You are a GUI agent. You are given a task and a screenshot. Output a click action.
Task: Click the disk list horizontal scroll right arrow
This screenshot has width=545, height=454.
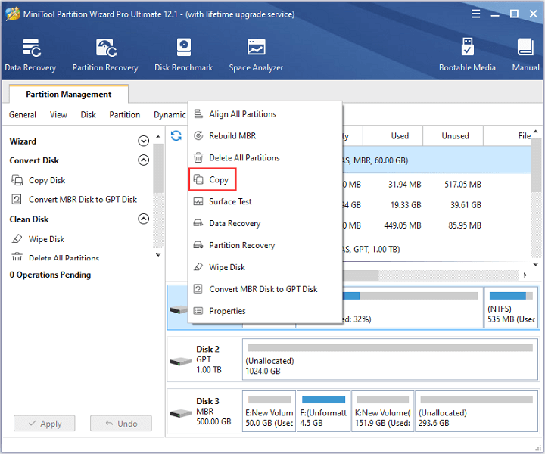[525, 275]
